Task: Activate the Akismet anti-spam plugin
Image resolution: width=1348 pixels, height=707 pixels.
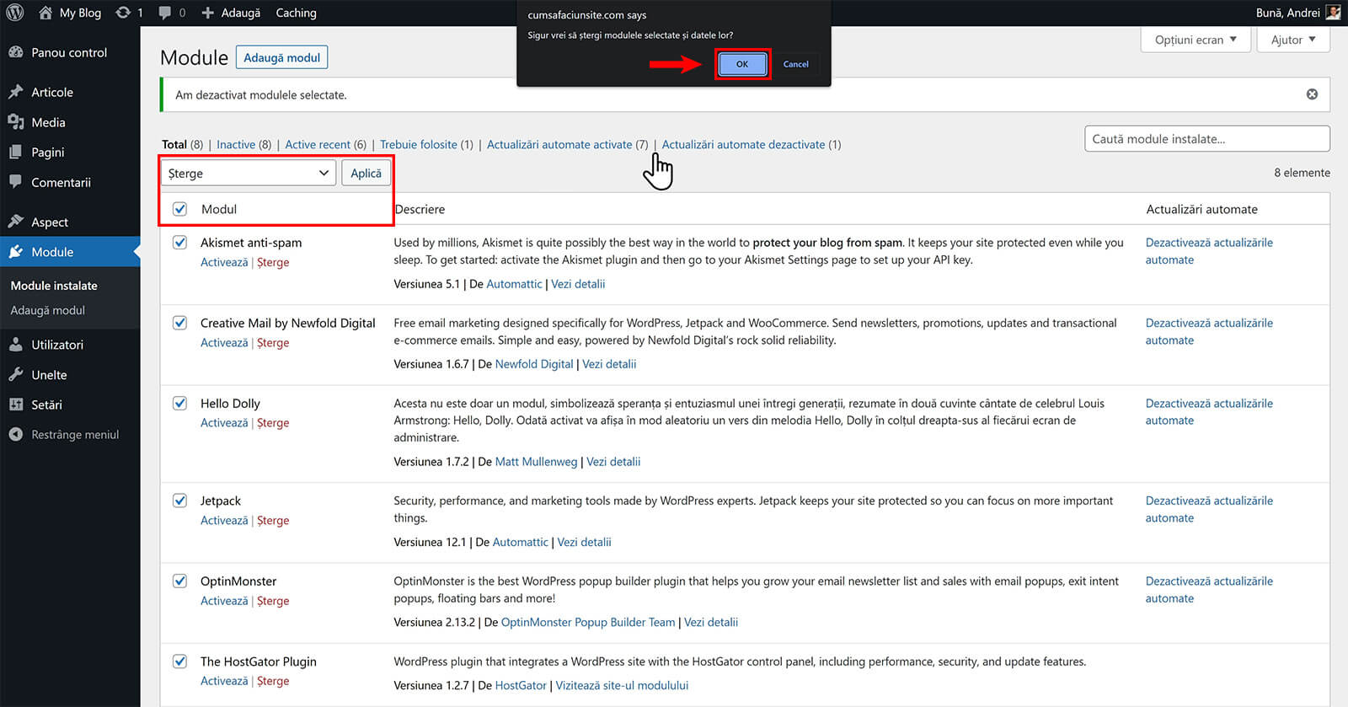Action: click(x=224, y=262)
